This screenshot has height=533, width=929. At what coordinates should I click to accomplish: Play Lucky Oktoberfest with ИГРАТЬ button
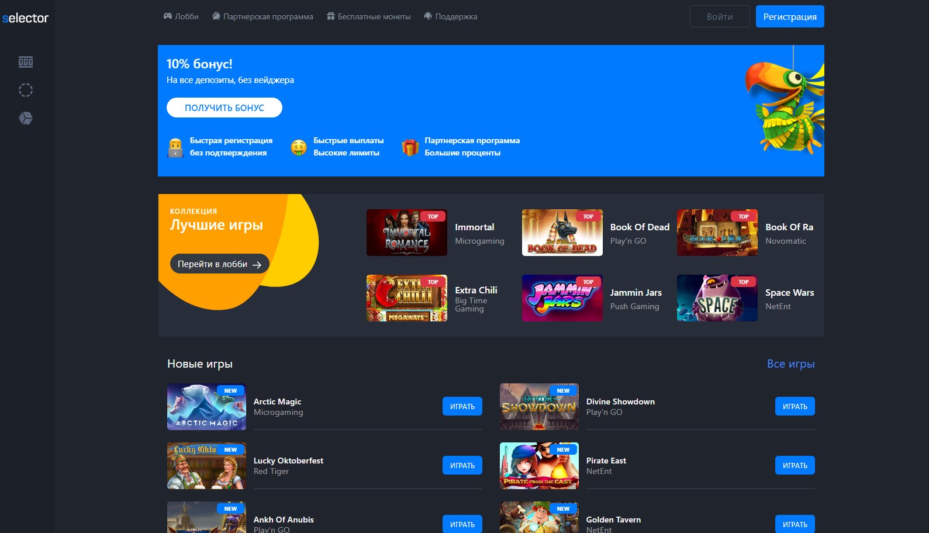click(x=462, y=465)
